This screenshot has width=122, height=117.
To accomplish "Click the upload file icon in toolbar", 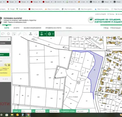I will pos(31,34).
